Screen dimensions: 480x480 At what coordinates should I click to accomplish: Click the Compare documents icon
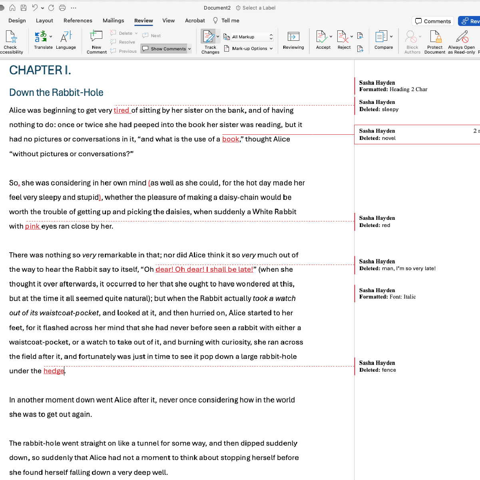(381, 37)
